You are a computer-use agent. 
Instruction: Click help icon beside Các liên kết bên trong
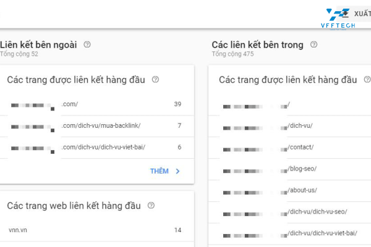[314, 44]
